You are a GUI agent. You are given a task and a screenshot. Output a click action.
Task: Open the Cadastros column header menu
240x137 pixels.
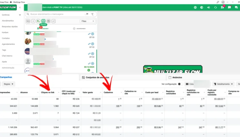[x=121, y=92]
